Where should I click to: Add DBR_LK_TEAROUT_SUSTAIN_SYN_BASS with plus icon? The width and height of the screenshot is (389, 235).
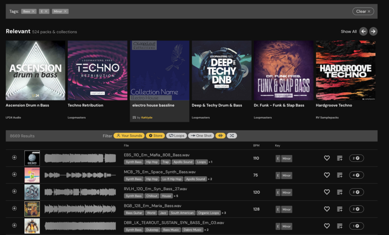tap(15, 225)
